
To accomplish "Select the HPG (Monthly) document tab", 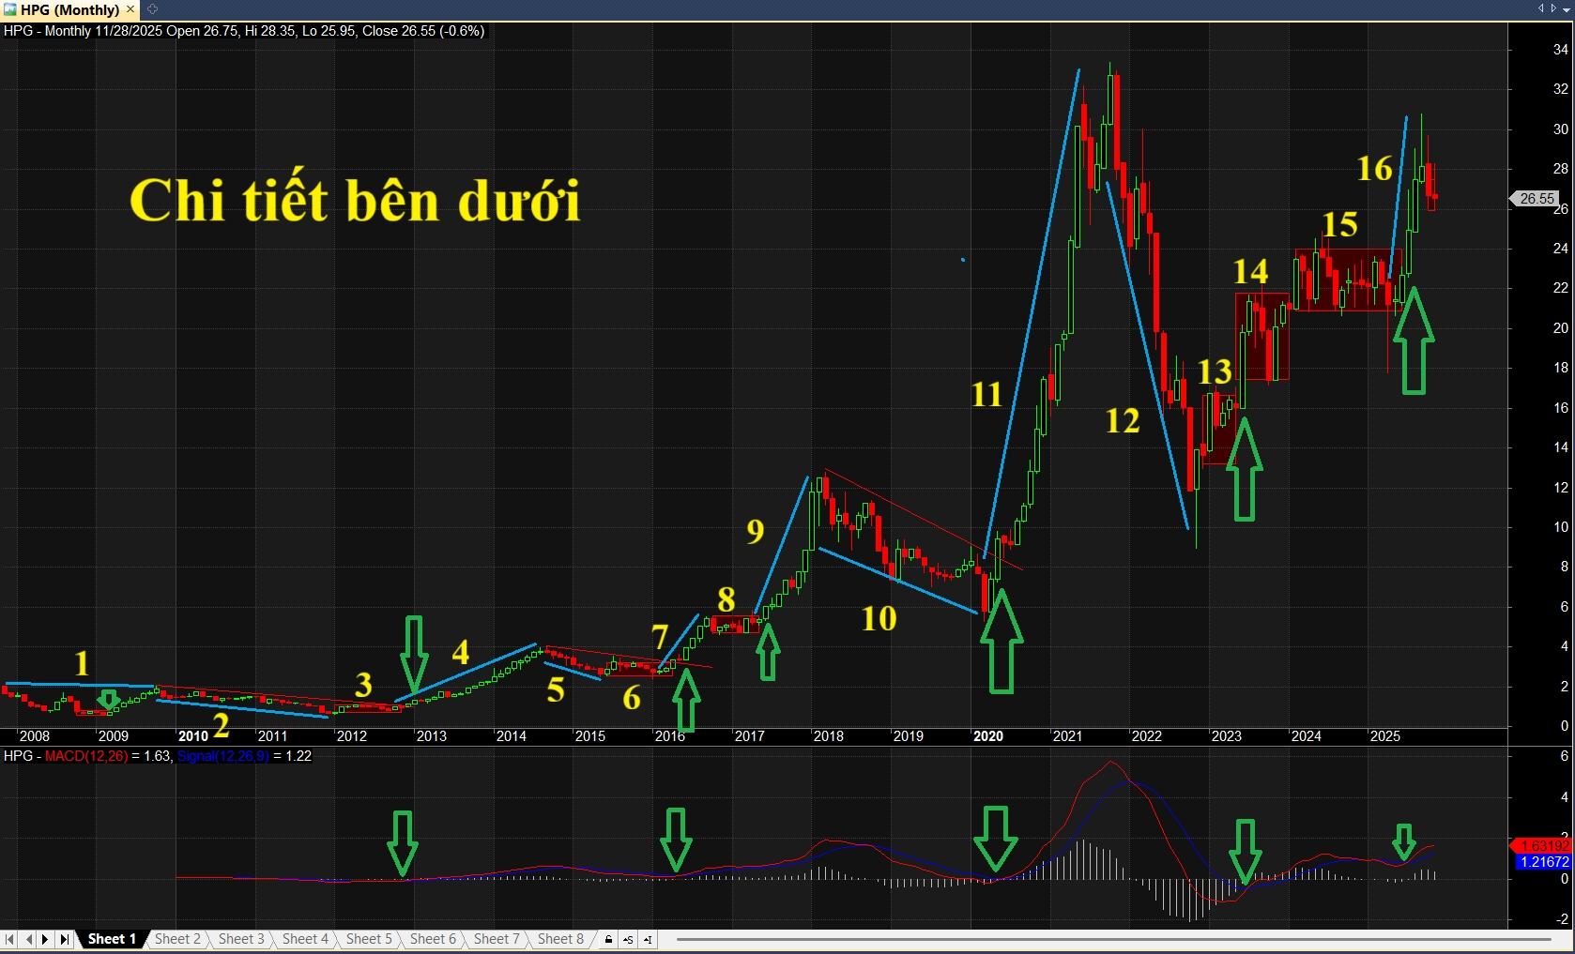I will [69, 9].
